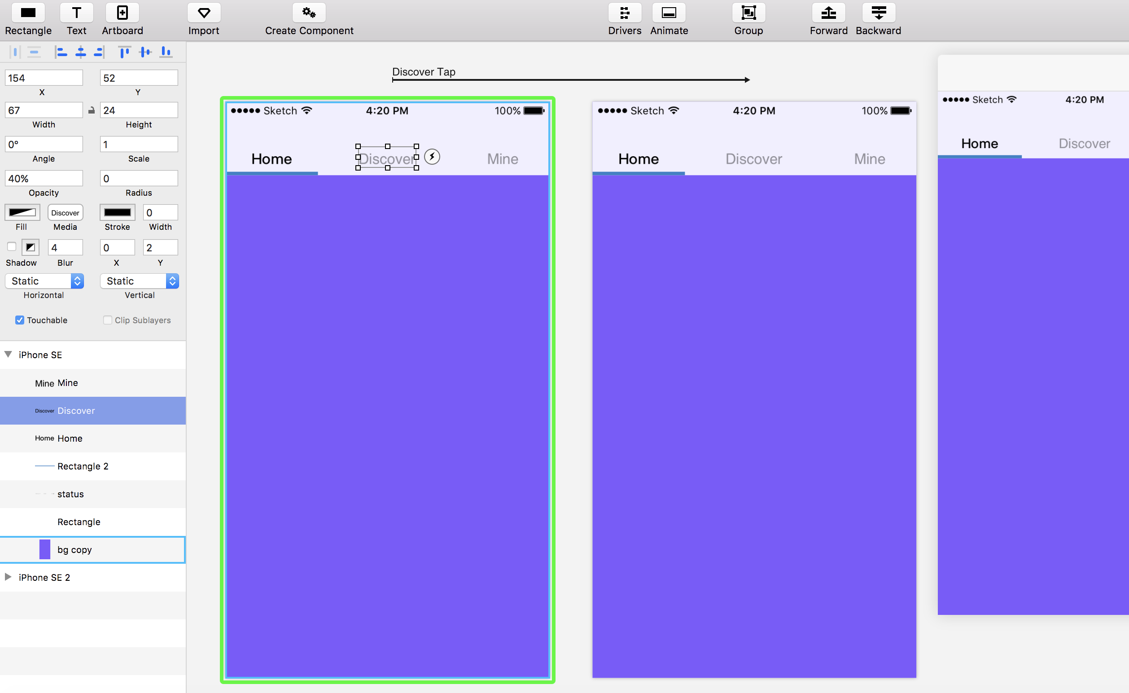The image size is (1129, 693).
Task: Open the Drivers panel
Action: (x=625, y=13)
